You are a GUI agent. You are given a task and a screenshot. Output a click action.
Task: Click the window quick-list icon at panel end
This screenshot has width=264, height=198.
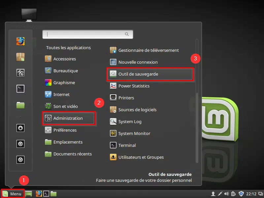(x=261, y=194)
